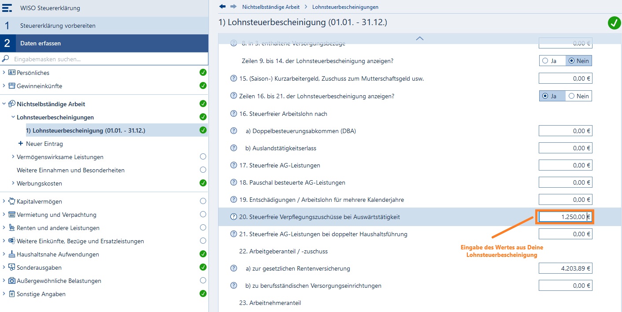Click the Doppelbesteuerungsabkommen amount field

coord(566,131)
